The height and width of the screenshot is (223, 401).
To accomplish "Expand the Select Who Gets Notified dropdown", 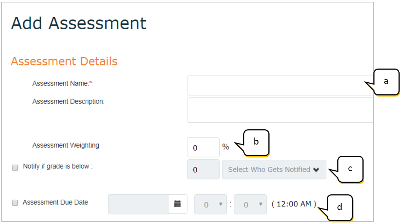I will point(274,170).
